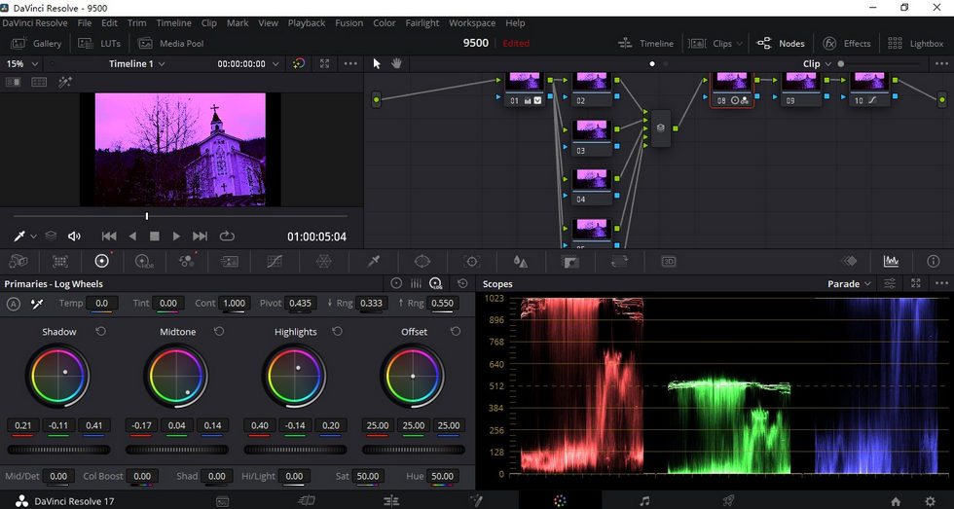Toggle the Media Pool panel
The width and height of the screenshot is (954, 509).
click(x=170, y=43)
